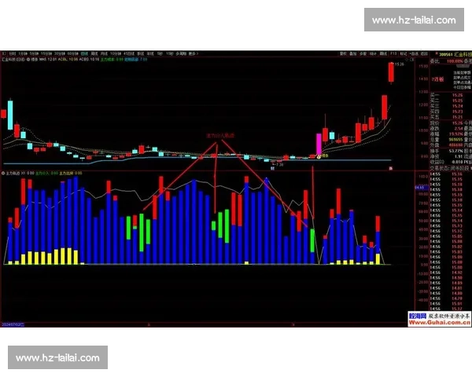
Task: Open the 复权 price adjustment menu
Action: (x=342, y=53)
